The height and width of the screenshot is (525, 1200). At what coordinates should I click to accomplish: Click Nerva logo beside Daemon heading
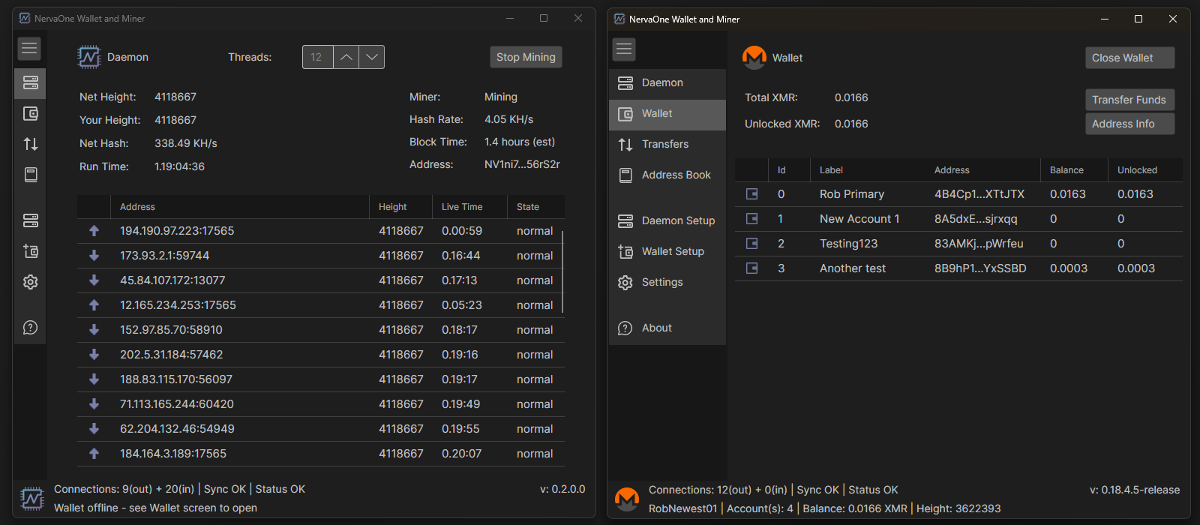tap(89, 57)
